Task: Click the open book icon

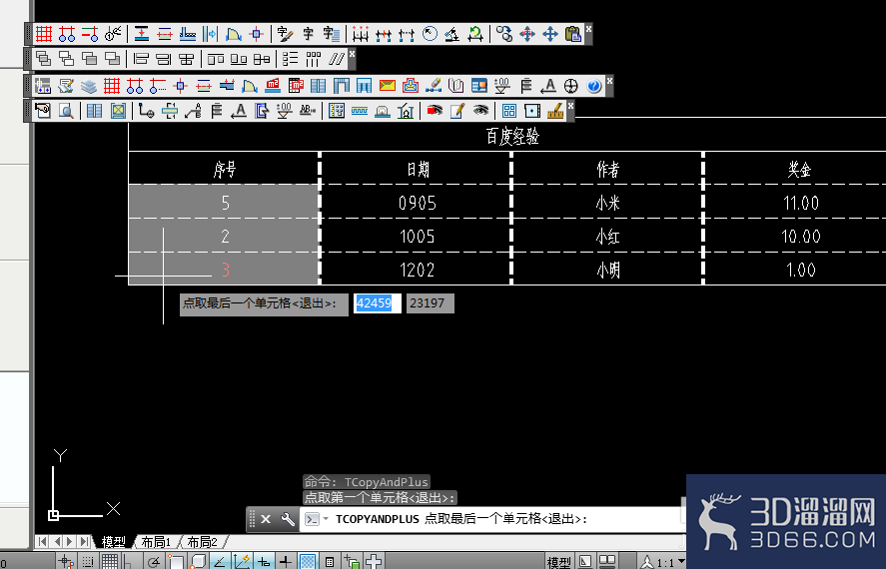Action: [456, 86]
